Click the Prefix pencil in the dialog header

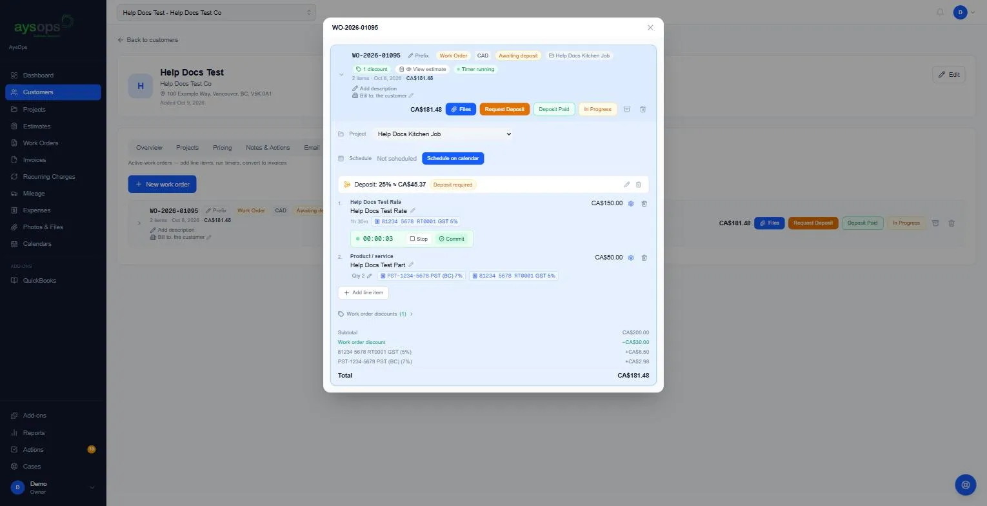click(418, 56)
